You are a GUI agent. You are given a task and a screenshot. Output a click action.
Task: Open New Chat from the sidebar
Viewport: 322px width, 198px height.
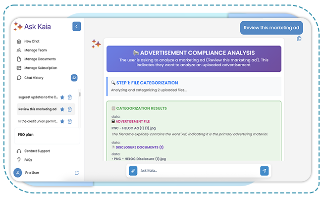point(32,41)
